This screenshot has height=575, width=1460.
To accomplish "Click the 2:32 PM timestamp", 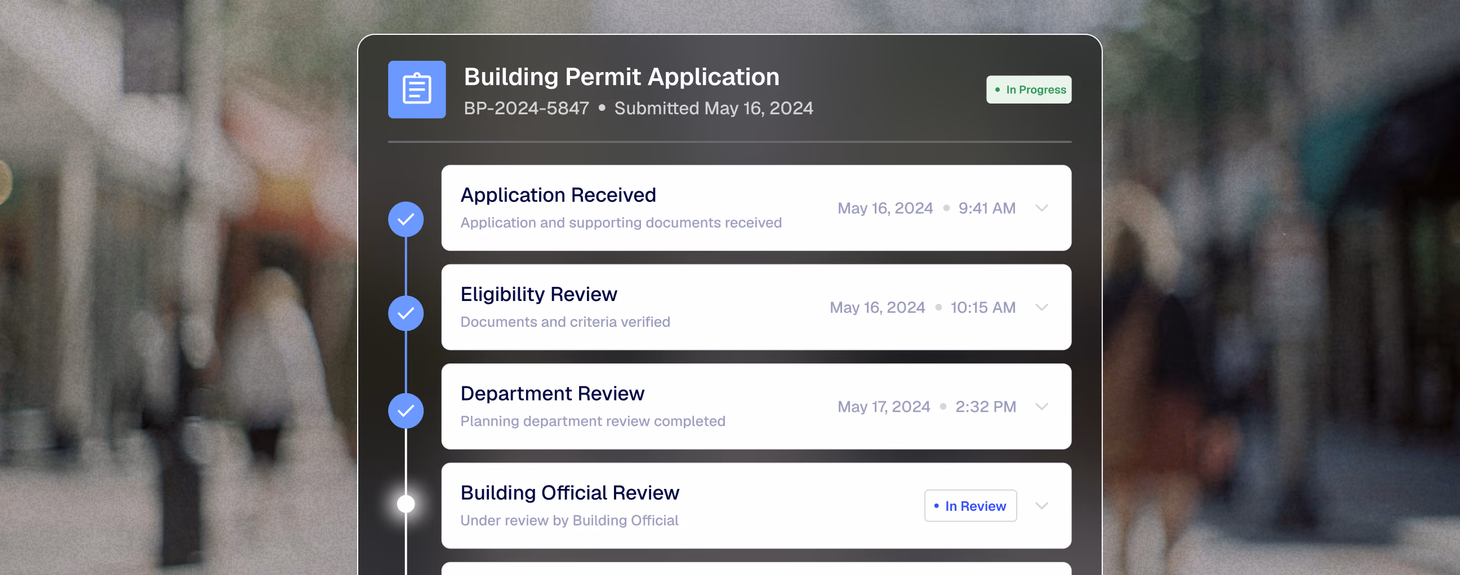I will coord(986,406).
